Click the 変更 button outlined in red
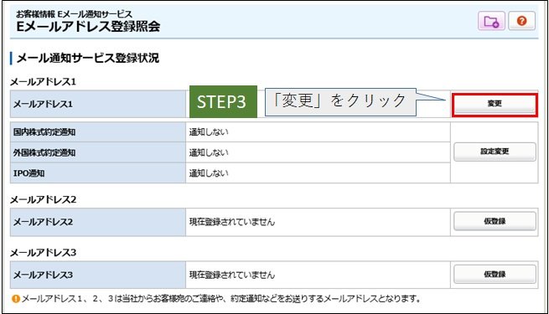The width and height of the screenshot is (549, 314). [x=495, y=104]
